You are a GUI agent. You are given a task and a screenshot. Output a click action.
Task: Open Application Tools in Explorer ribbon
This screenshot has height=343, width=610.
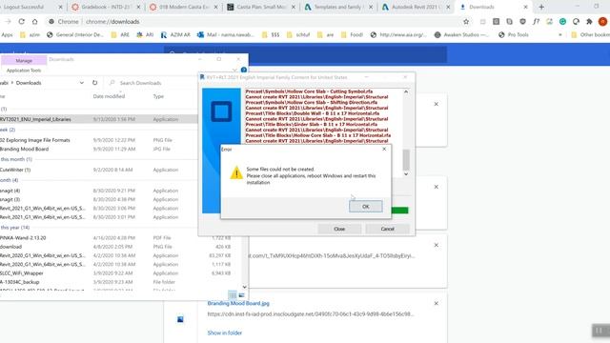(24, 71)
